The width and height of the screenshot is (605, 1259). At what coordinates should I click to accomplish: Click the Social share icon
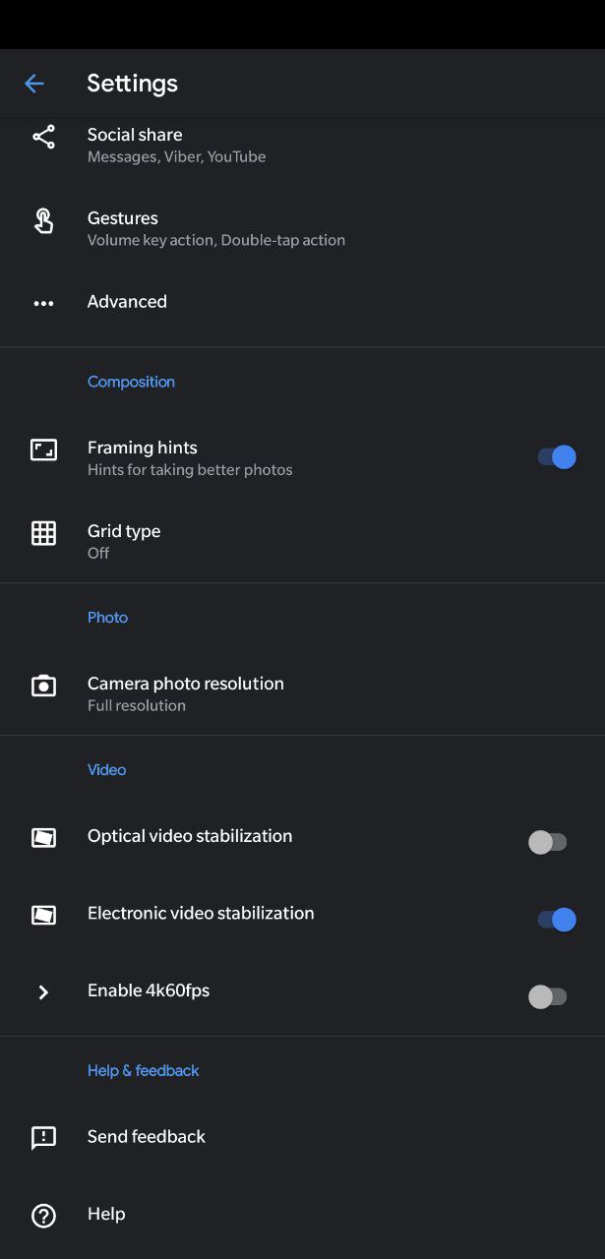click(43, 137)
